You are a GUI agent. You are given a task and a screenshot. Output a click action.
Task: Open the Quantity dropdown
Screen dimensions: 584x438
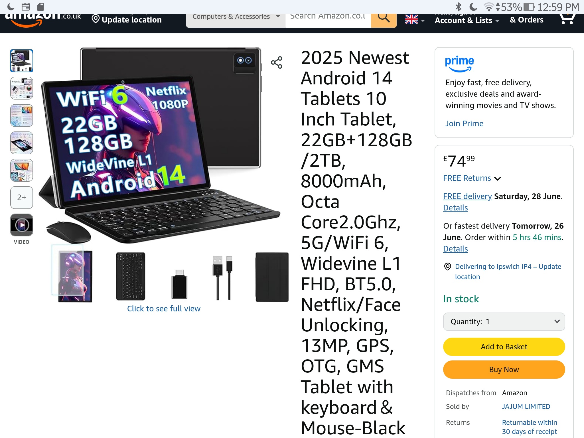click(504, 322)
